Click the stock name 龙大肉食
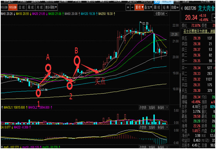Viewport: 216px width, 149px height. coord(206,8)
